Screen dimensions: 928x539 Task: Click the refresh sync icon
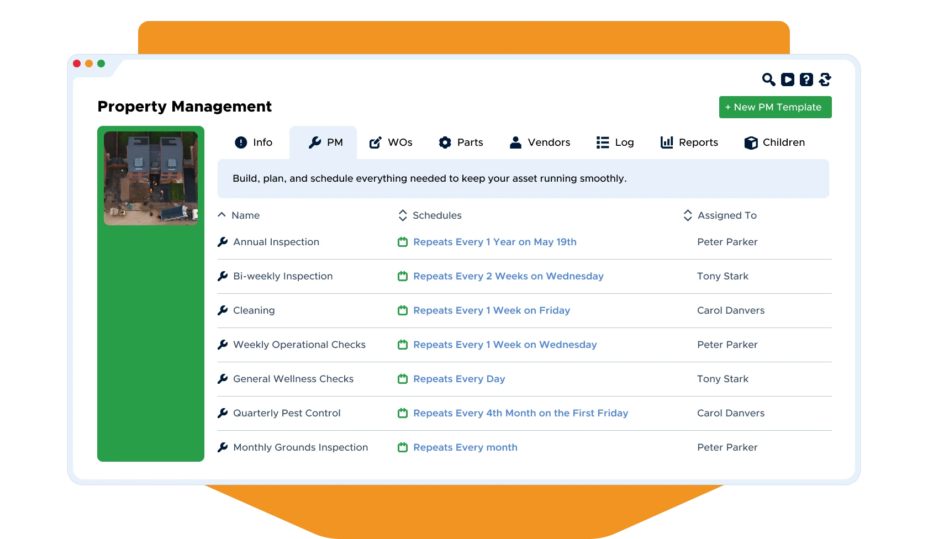tap(825, 80)
